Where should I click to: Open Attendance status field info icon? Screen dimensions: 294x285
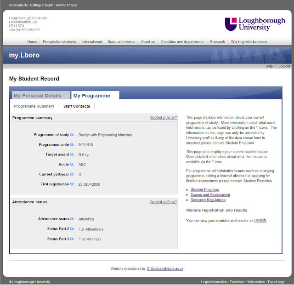(72, 219)
